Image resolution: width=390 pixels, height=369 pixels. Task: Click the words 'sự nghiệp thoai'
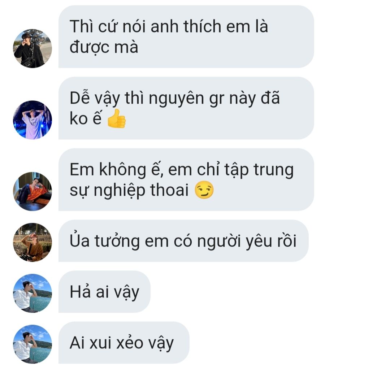(129, 190)
